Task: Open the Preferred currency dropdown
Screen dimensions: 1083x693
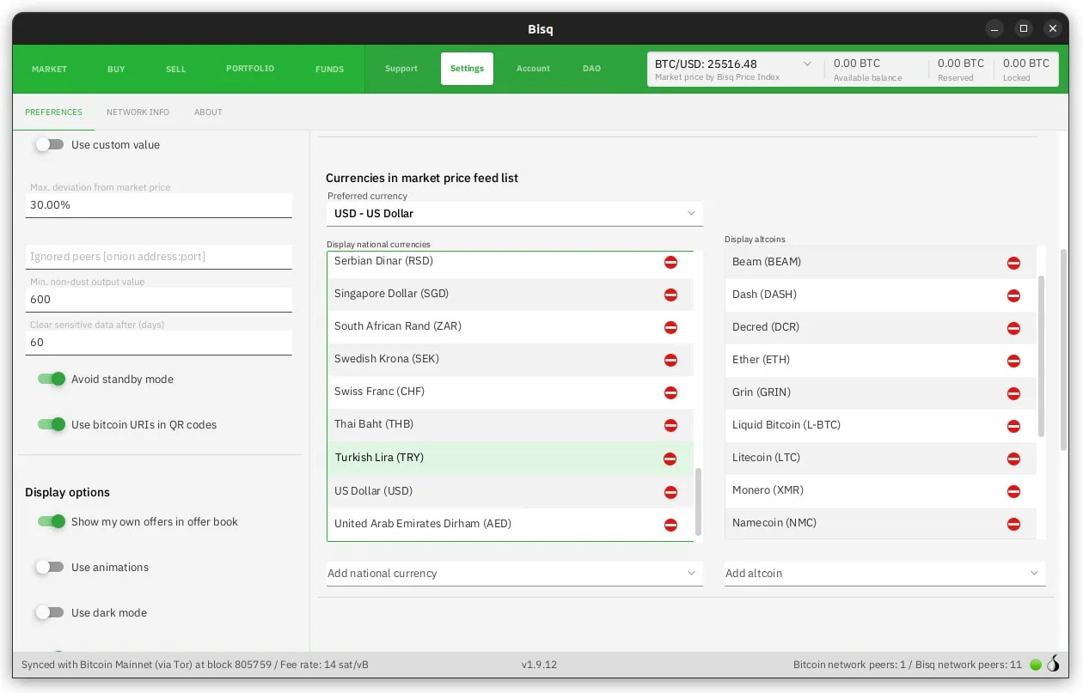Action: point(515,213)
